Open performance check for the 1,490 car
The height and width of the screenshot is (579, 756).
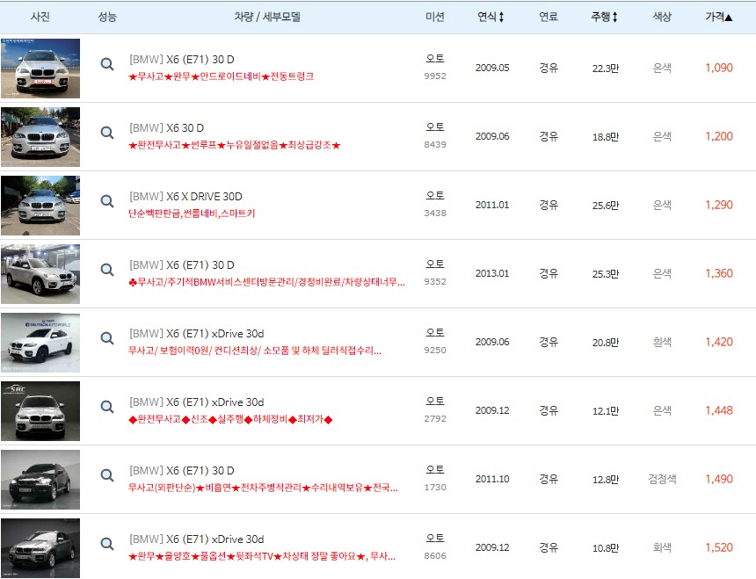tap(107, 475)
